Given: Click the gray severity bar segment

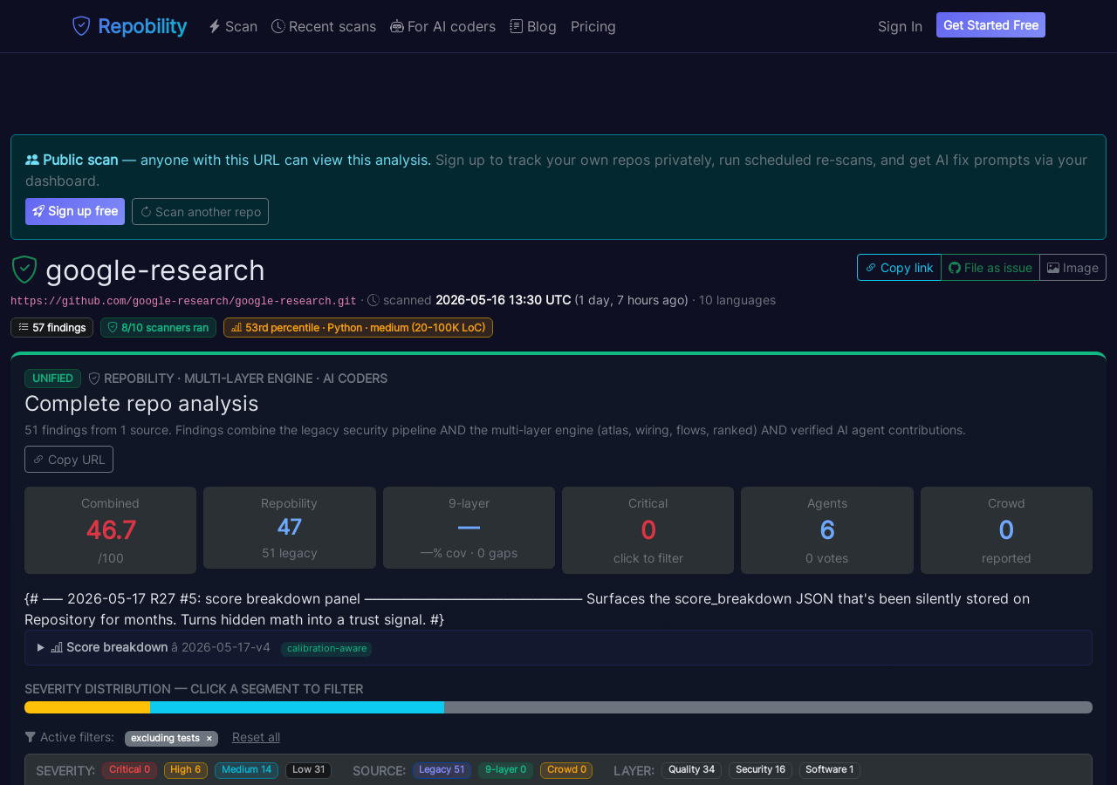Looking at the screenshot, I should click(768, 707).
